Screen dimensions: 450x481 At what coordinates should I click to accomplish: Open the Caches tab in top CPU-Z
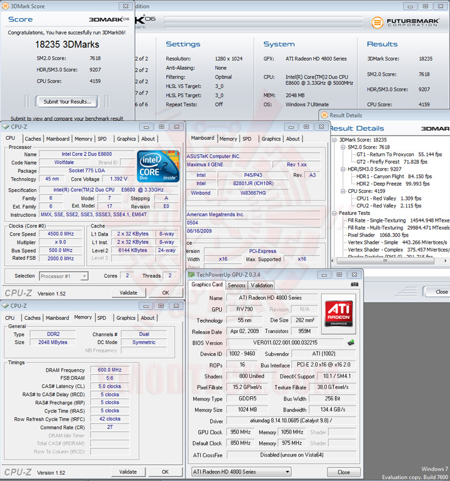click(33, 139)
